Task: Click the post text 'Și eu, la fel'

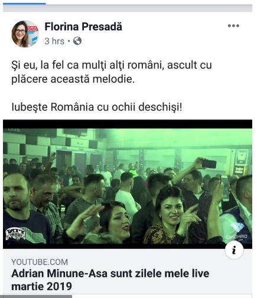Action: pyautogui.click(x=38, y=65)
